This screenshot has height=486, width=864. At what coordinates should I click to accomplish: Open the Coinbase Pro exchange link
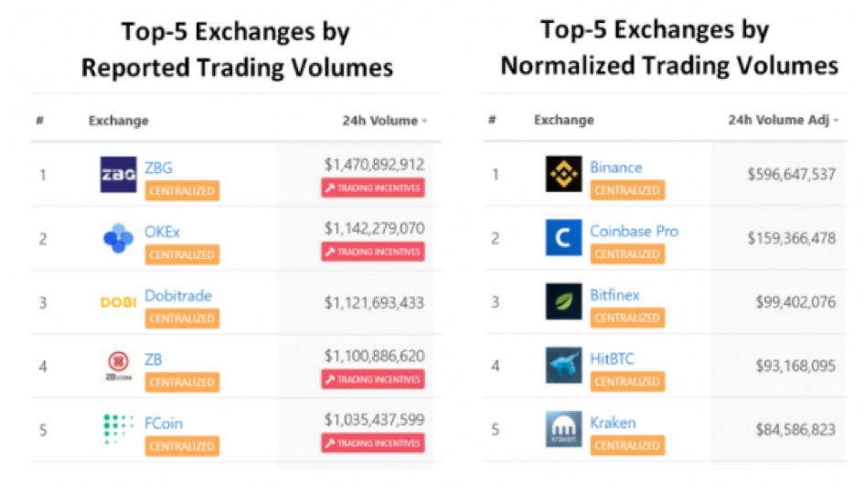click(x=634, y=232)
